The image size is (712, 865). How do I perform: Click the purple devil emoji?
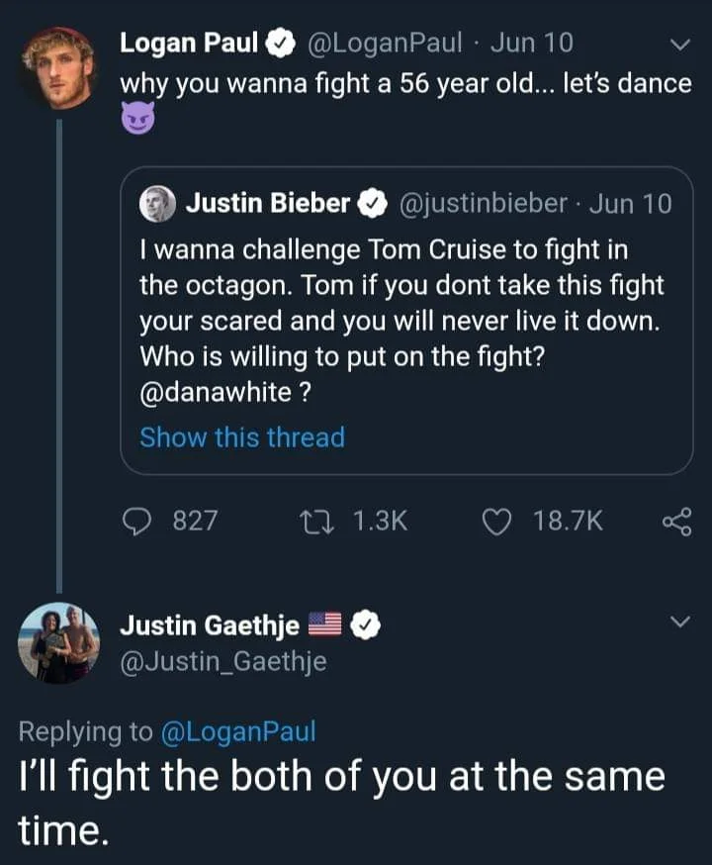pyautogui.click(x=136, y=122)
